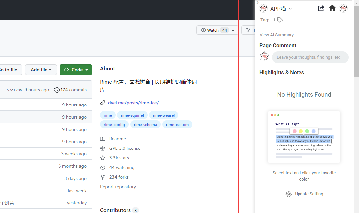The width and height of the screenshot is (359, 213).
Task: Open the Watch dropdown arrow
Action: 233,30
